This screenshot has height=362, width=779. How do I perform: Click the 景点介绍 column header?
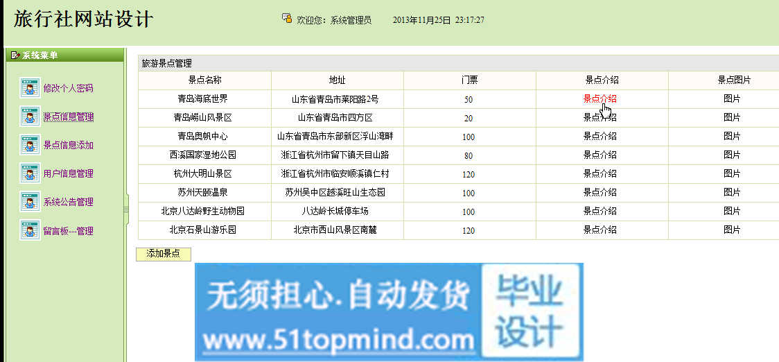[602, 80]
